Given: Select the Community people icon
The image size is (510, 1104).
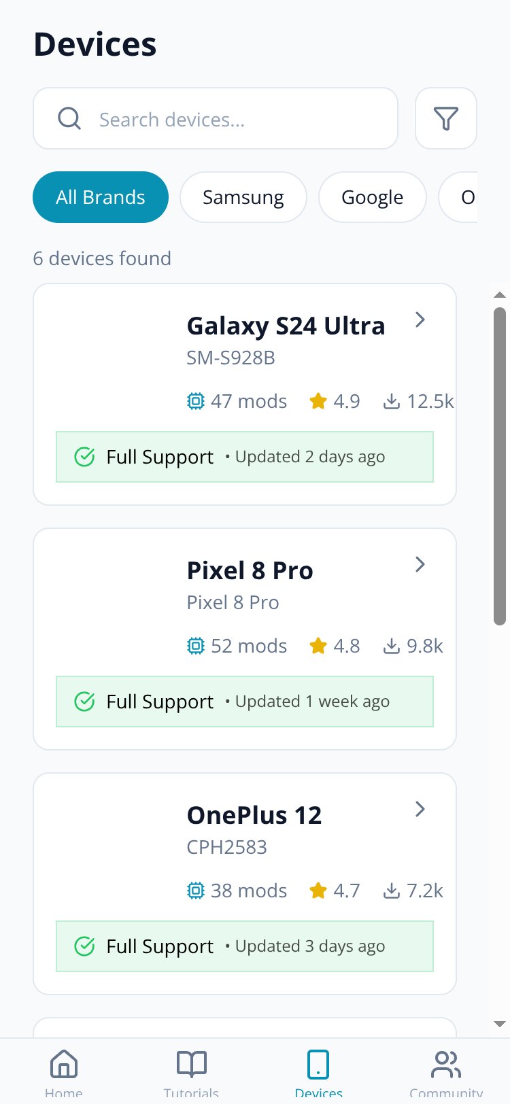Looking at the screenshot, I should click(446, 1064).
